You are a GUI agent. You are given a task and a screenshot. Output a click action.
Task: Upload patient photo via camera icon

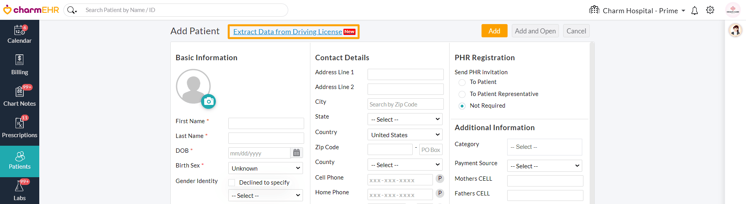point(208,101)
